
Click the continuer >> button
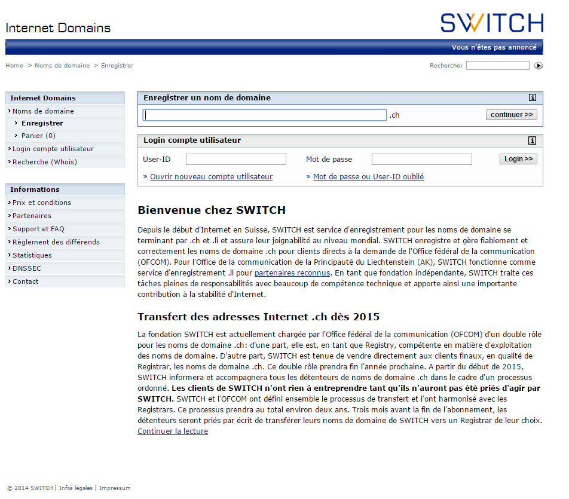click(511, 115)
